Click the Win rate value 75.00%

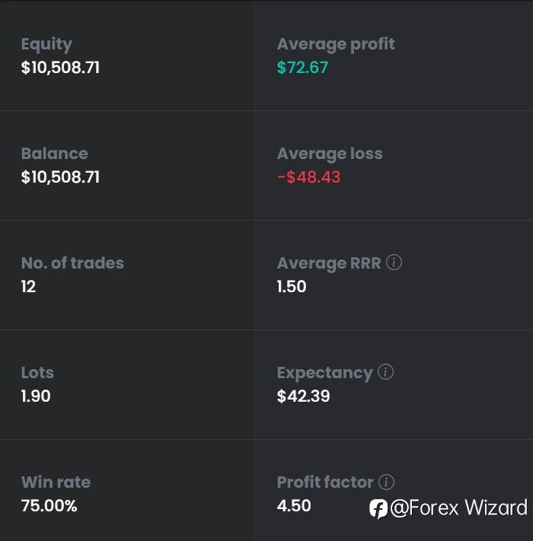[49, 506]
